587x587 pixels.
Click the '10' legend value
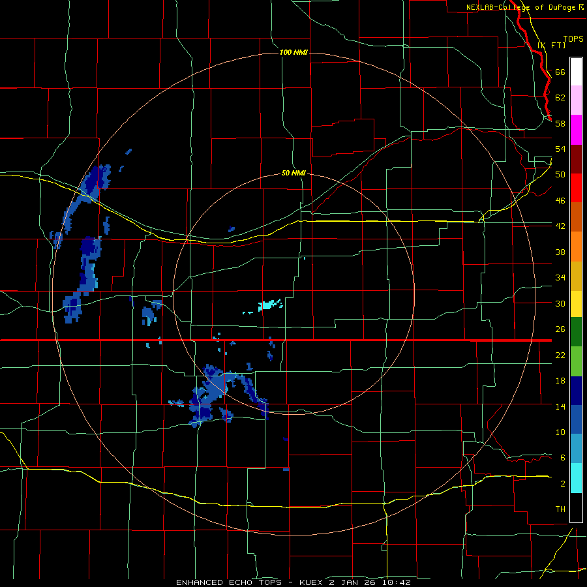click(560, 432)
